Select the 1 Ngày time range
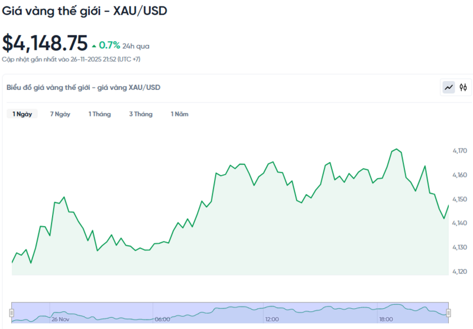This screenshot has height=329, width=473. pyautogui.click(x=22, y=114)
